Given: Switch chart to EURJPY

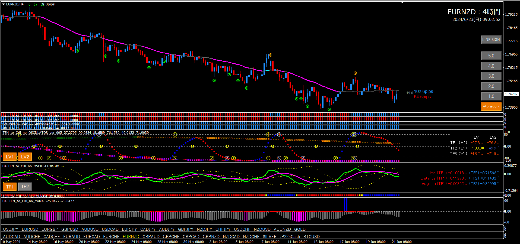Looking at the screenshot, I should 129,229.
